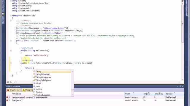Collapse the HelloWorld method outline

[11, 51]
